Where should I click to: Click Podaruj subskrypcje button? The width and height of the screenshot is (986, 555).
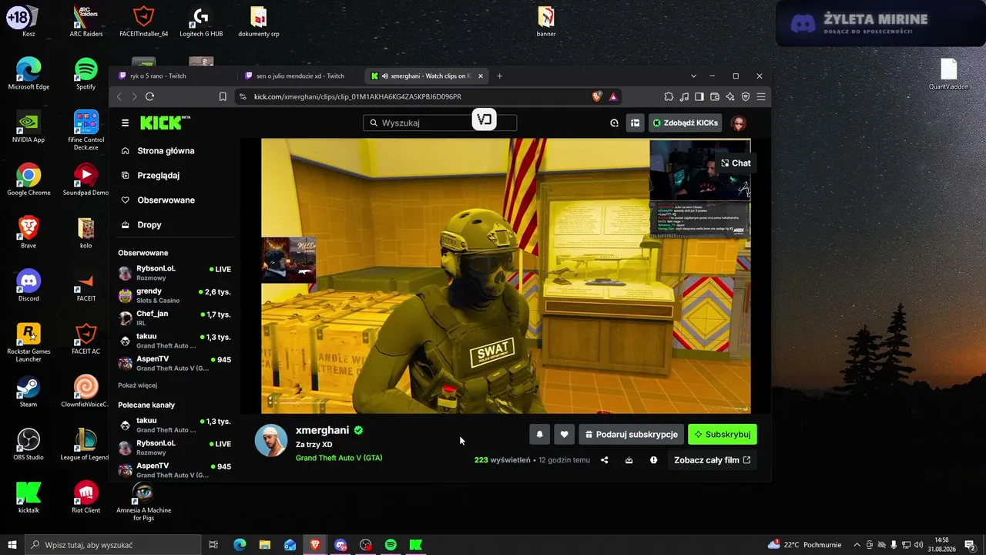(x=631, y=435)
